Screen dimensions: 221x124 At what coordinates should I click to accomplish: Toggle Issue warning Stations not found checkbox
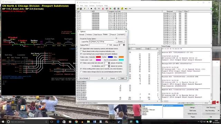(81, 54)
